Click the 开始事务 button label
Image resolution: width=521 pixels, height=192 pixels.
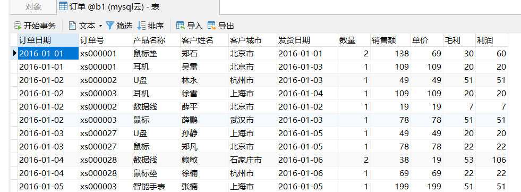(39, 26)
